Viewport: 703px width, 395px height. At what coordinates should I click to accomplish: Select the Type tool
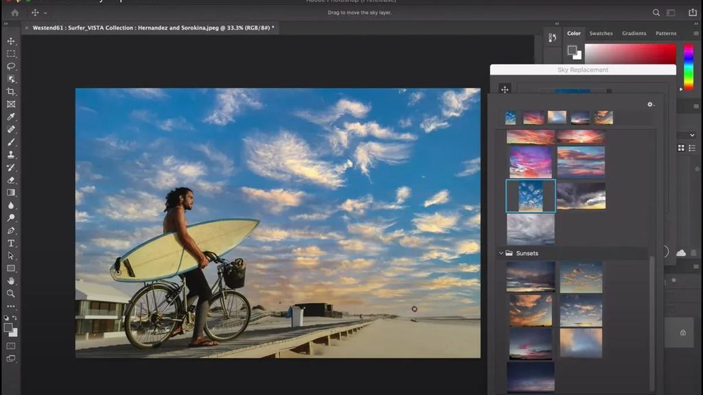coord(10,243)
